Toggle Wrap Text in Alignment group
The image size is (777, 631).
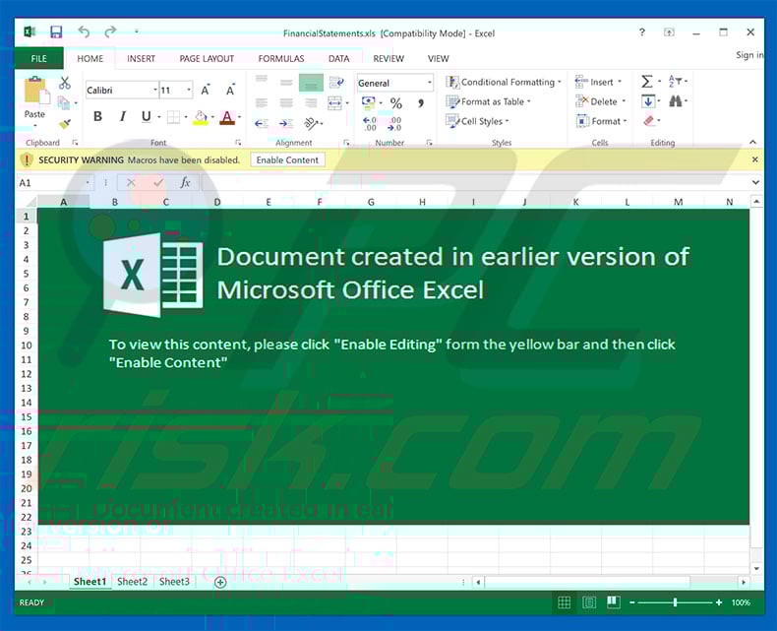click(x=336, y=83)
